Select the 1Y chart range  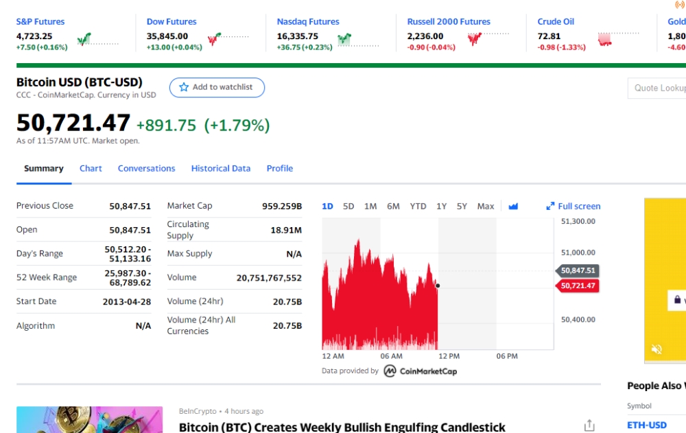pyautogui.click(x=441, y=207)
